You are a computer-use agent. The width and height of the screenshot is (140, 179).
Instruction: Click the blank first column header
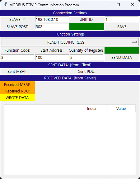[x=41, y=109]
